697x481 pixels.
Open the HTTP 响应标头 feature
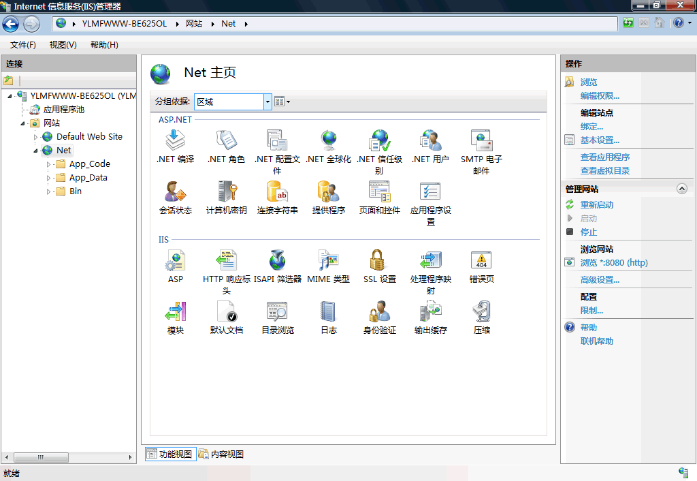click(x=226, y=272)
